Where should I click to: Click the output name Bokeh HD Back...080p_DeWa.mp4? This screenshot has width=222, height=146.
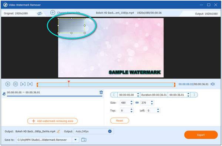35,132
